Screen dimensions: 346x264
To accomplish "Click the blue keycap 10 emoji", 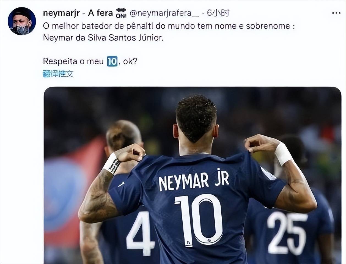I will click(x=112, y=61).
